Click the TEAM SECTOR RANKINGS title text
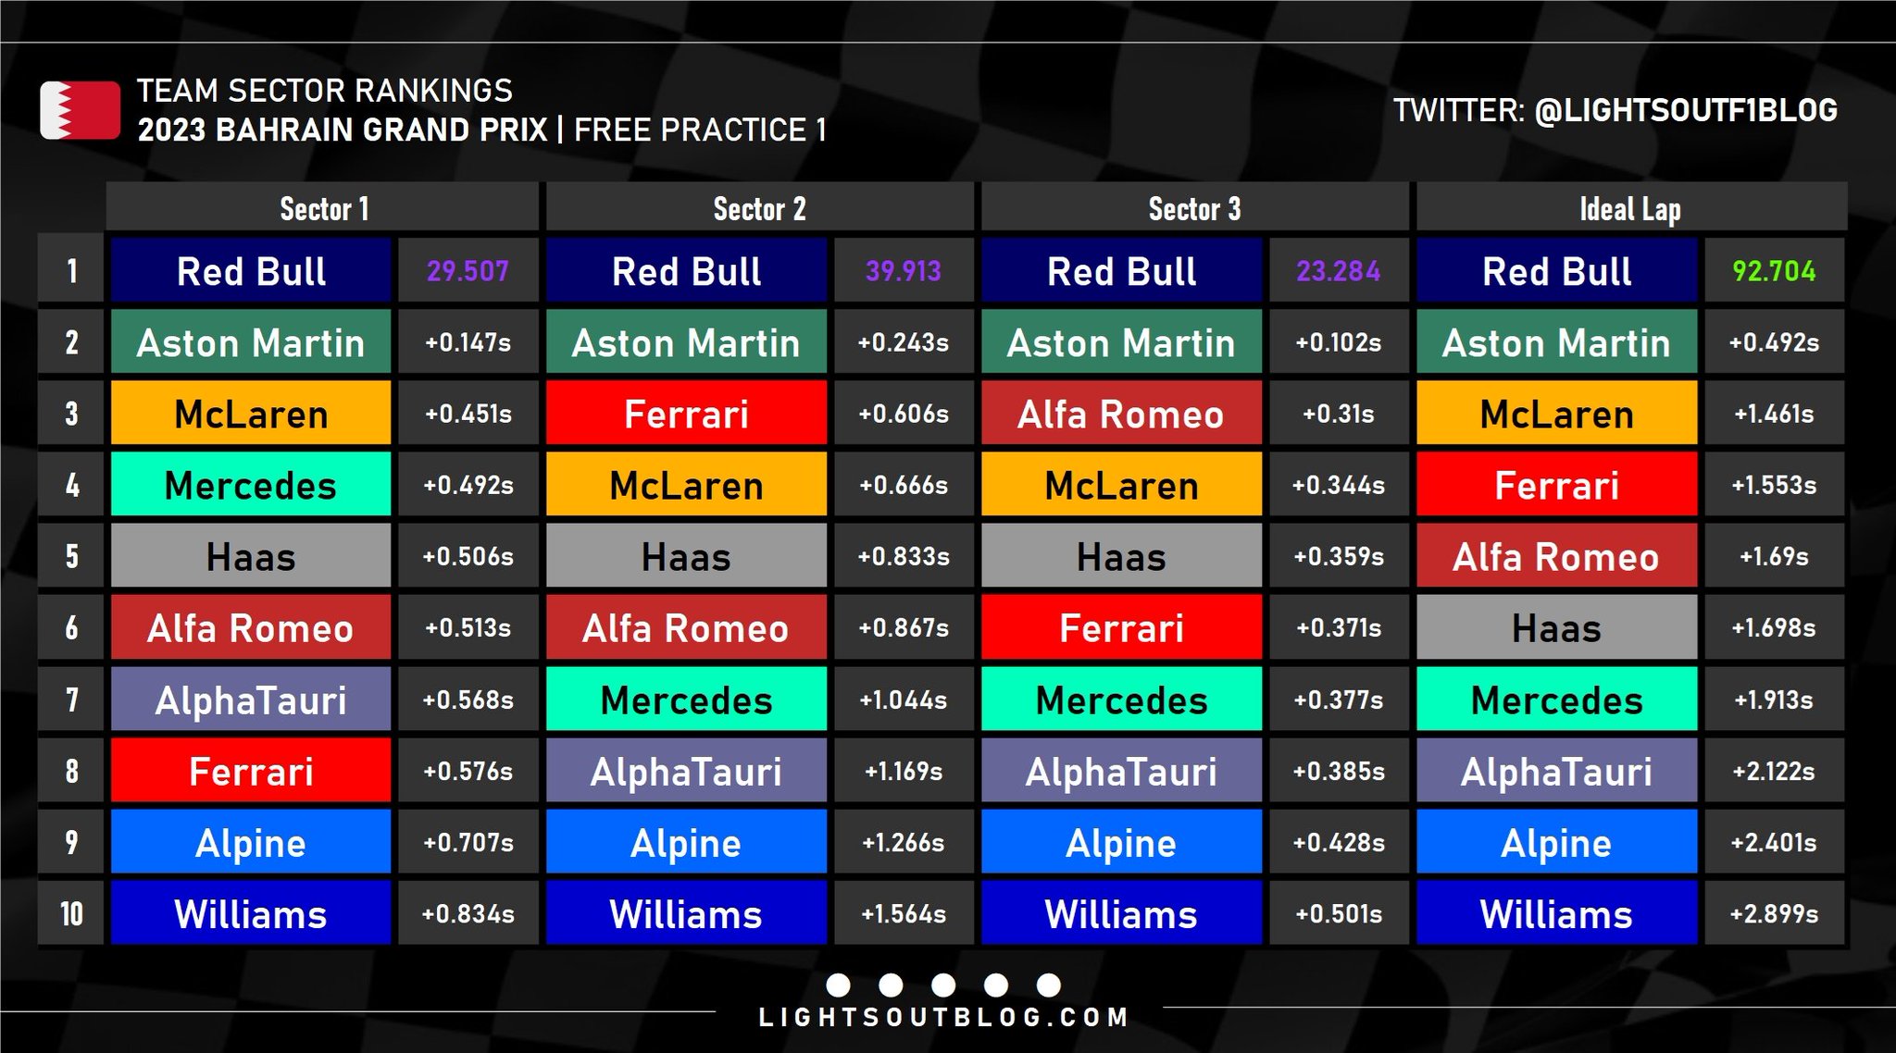Viewport: 1896px width, 1053px height. (325, 91)
